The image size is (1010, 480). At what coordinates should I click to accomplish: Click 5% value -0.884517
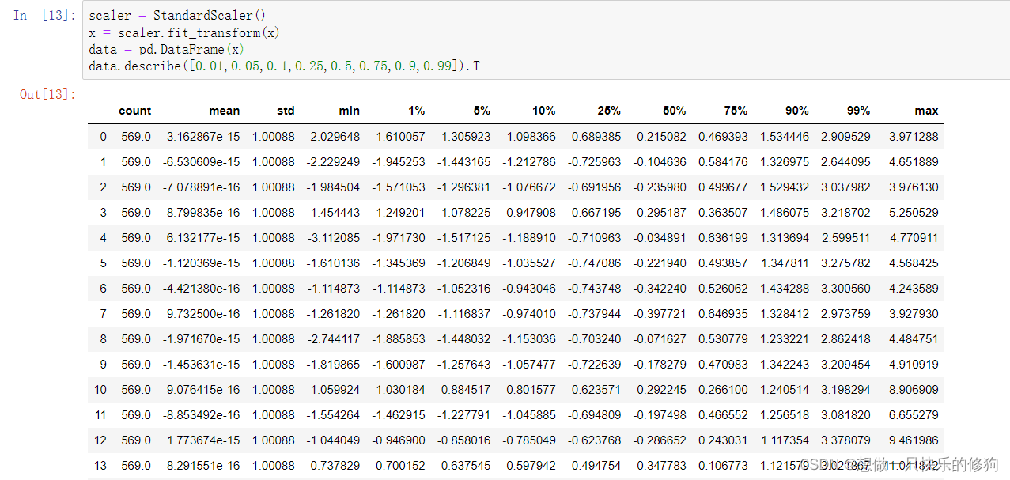pos(463,389)
